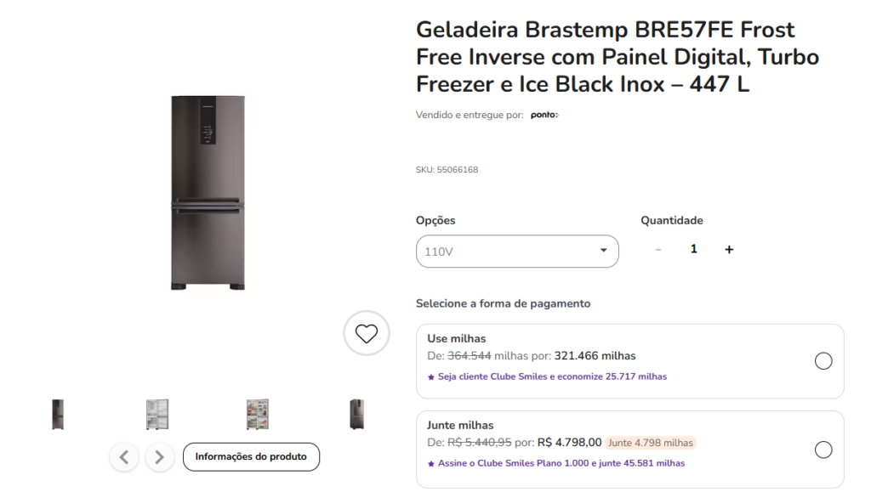Click the heart favorite icon
Viewport: 871px width, 492px height.
367,333
